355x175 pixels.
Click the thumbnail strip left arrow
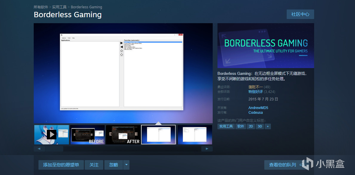(x=39, y=149)
